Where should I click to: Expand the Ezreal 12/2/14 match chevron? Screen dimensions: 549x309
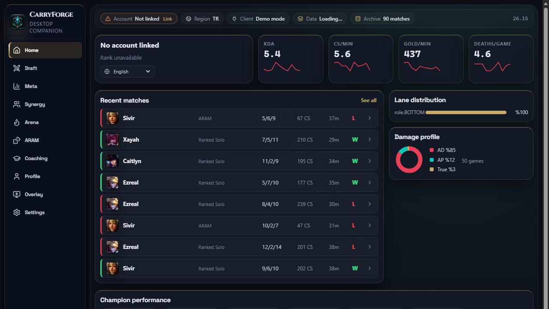click(370, 247)
